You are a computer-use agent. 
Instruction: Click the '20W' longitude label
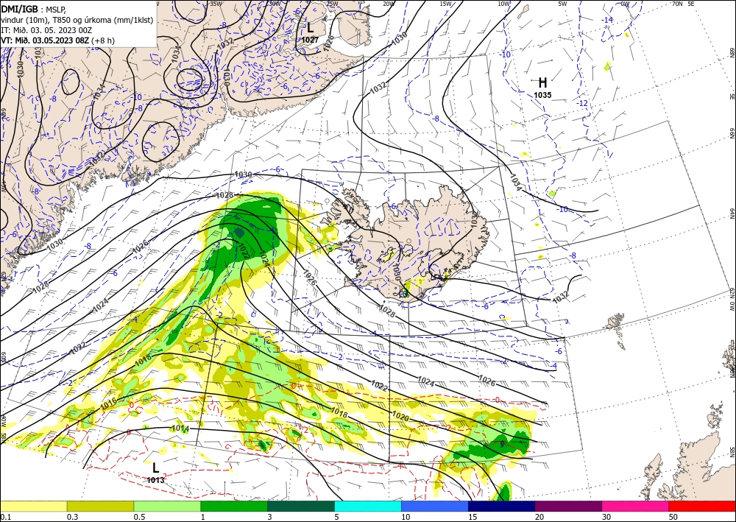pos(388,4)
